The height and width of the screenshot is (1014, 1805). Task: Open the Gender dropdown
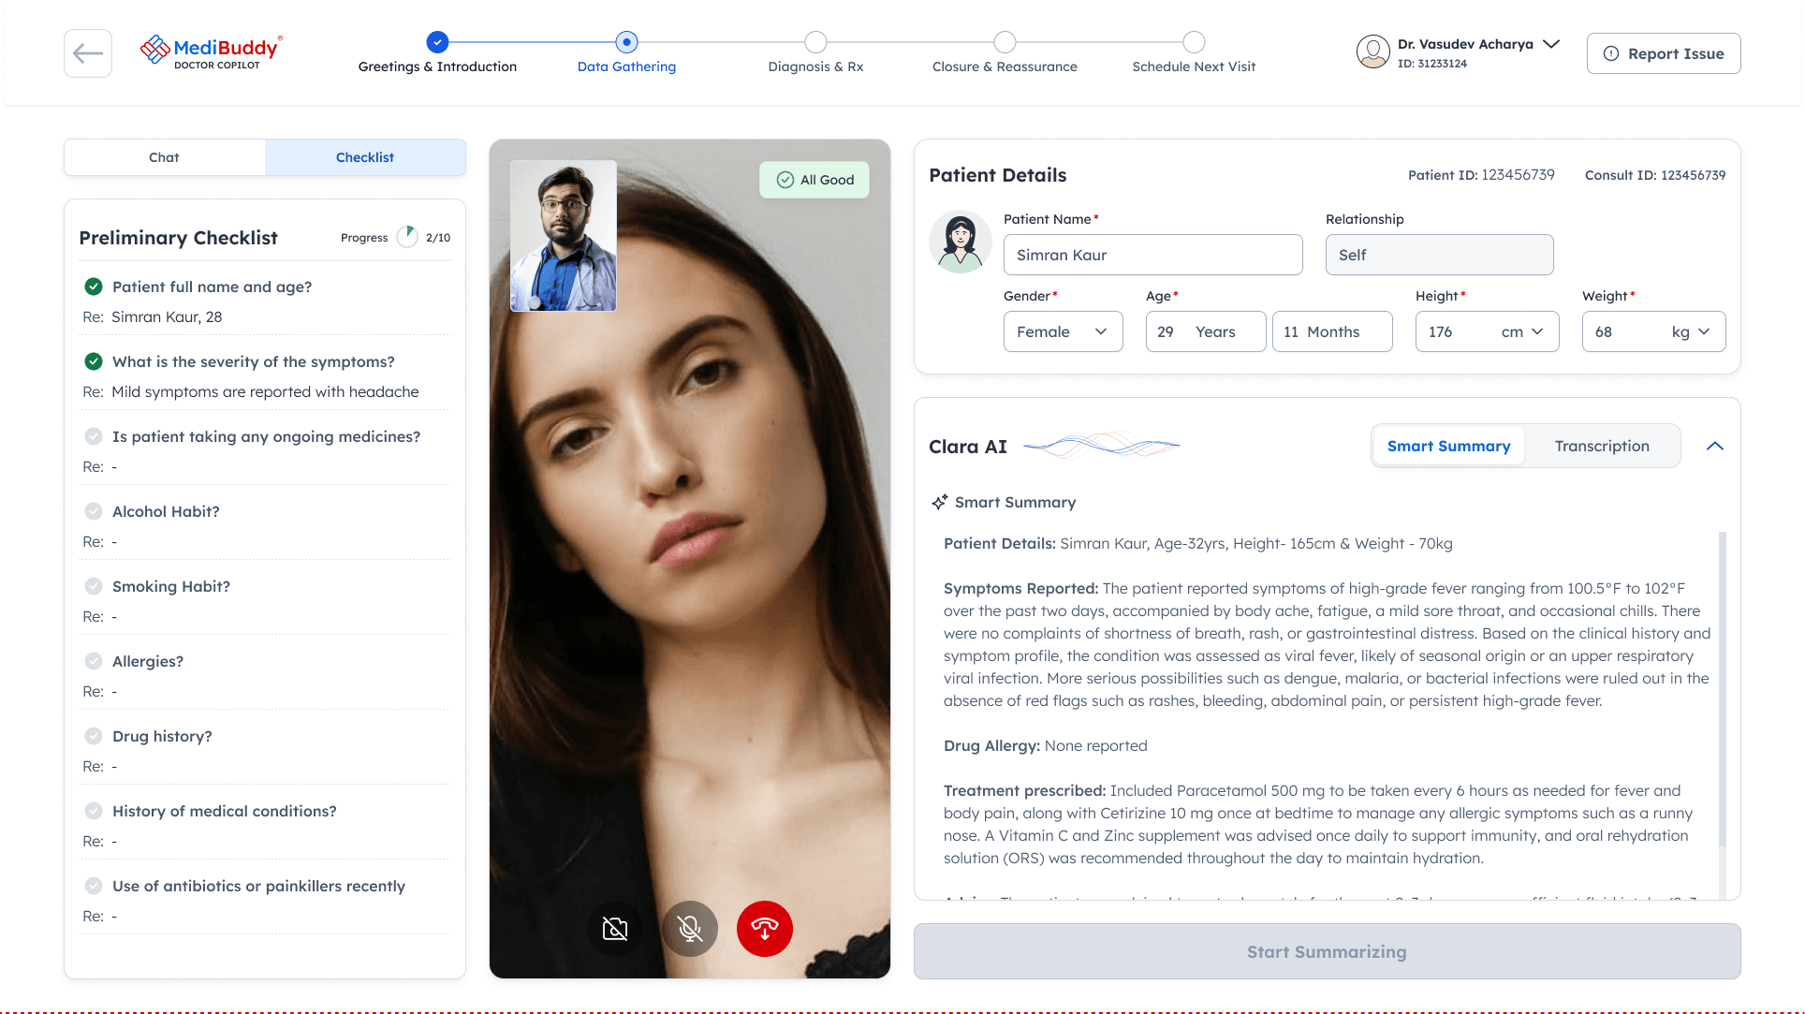pyautogui.click(x=1063, y=331)
